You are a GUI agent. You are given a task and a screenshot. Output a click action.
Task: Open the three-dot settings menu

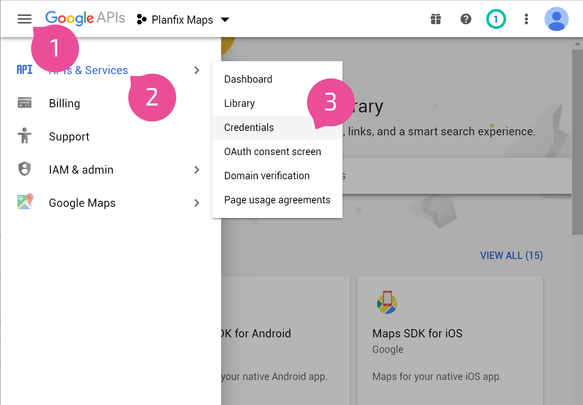(x=526, y=19)
